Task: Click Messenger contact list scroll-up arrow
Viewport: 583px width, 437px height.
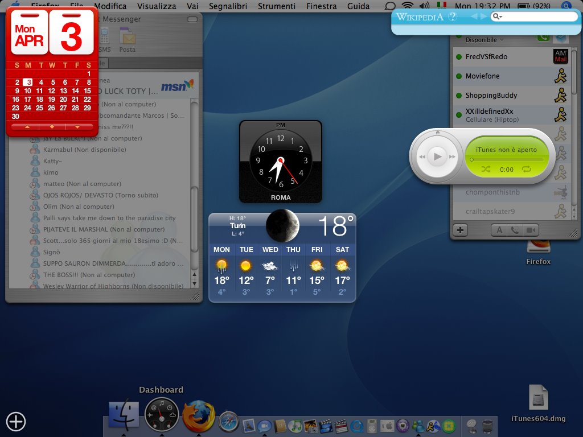Action: tap(194, 275)
